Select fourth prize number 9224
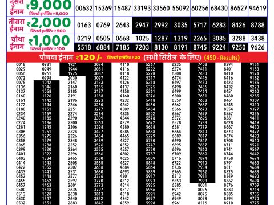This screenshot has height=205, width=274. [x=219, y=47]
